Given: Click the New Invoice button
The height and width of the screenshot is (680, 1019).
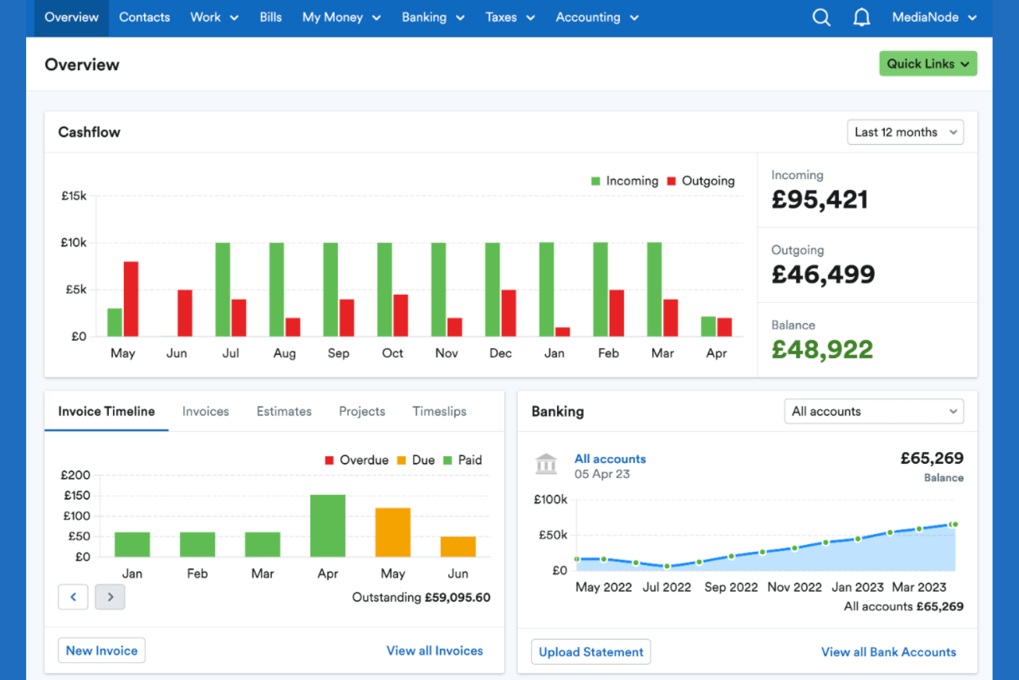Looking at the screenshot, I should click(x=102, y=650).
